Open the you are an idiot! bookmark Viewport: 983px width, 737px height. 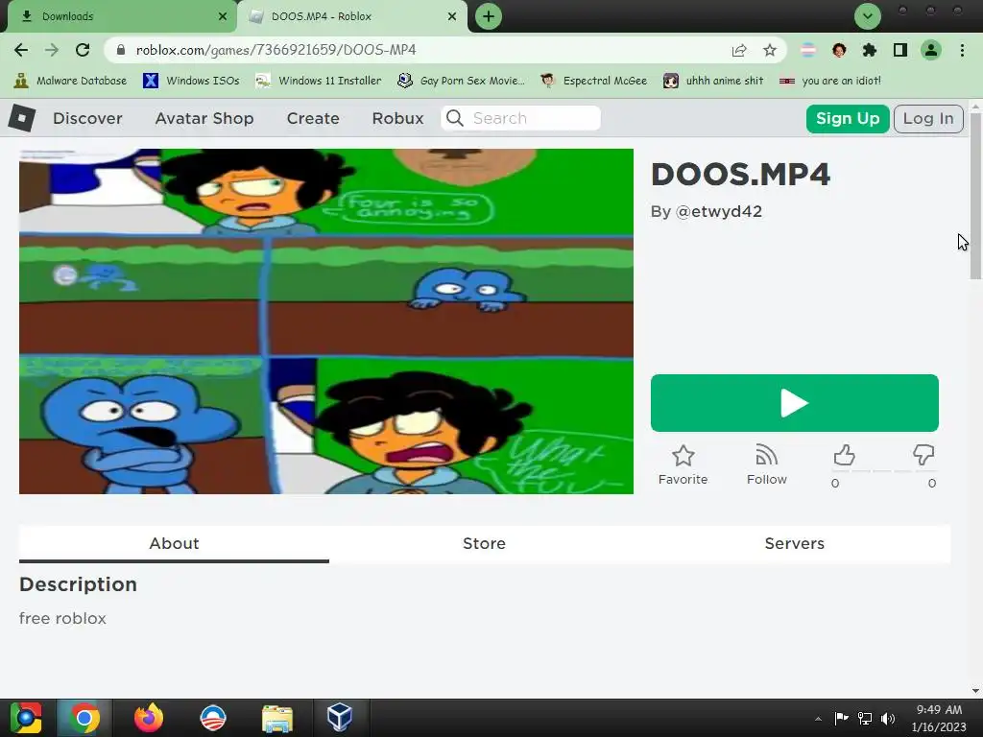click(x=830, y=81)
